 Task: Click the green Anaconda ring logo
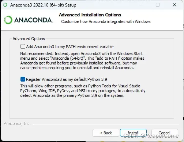(8, 20)
